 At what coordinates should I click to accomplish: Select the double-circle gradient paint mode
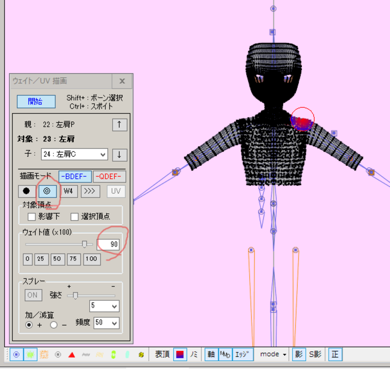[x=47, y=191]
